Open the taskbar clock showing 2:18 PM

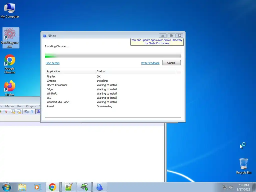coord(243,187)
